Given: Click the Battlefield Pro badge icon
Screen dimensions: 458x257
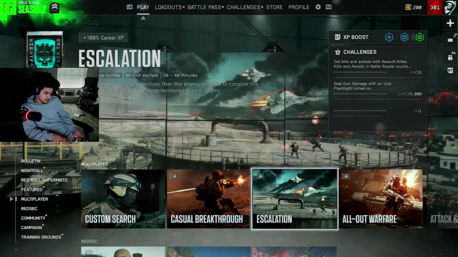Looking at the screenshot, I should 54,7.
